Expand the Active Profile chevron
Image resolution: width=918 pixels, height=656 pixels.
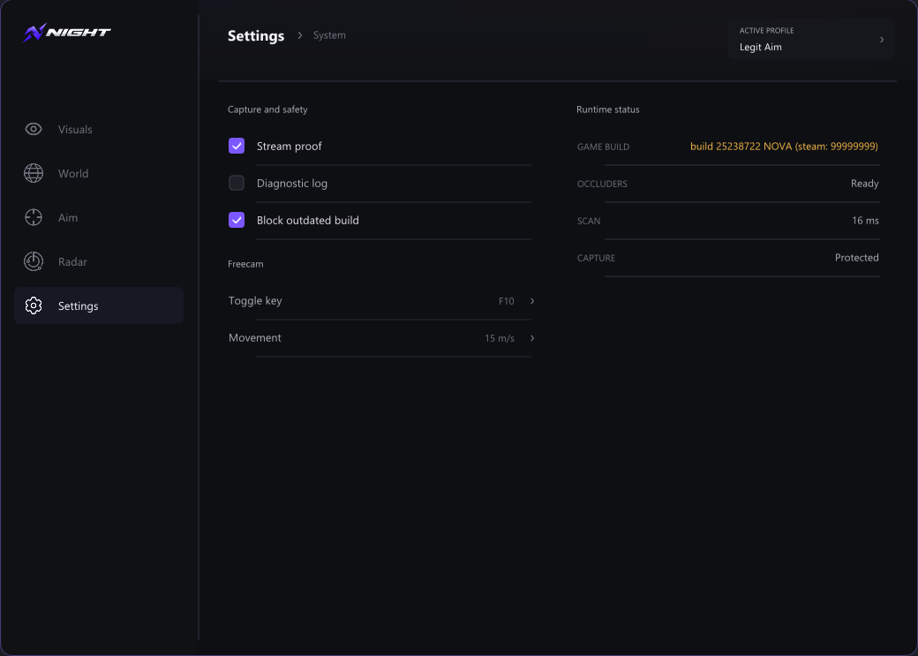(882, 40)
